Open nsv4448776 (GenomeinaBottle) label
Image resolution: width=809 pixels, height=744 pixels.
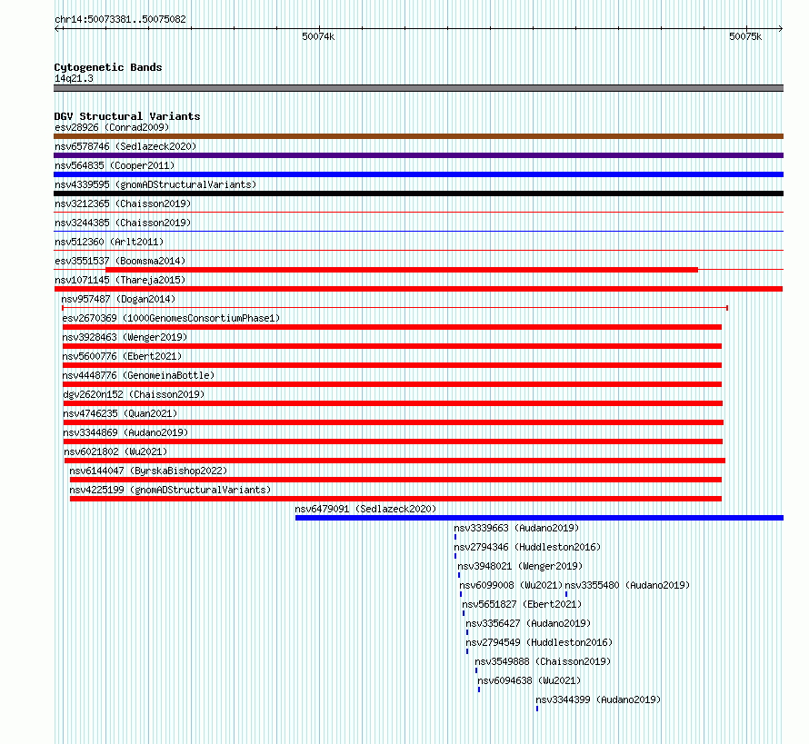tap(138, 375)
